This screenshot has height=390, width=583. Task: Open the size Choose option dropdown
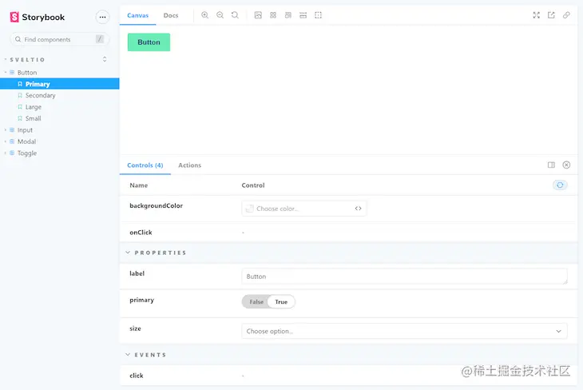[x=405, y=331]
